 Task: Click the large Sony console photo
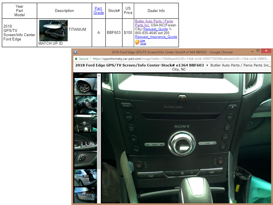(187, 138)
